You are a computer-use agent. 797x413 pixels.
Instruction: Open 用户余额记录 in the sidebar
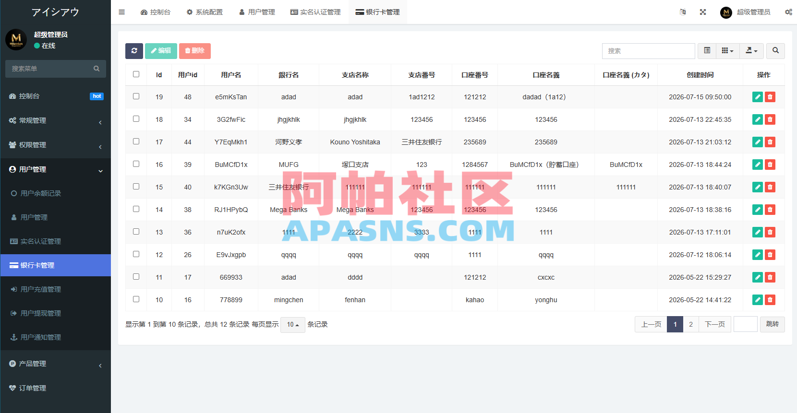(56, 193)
